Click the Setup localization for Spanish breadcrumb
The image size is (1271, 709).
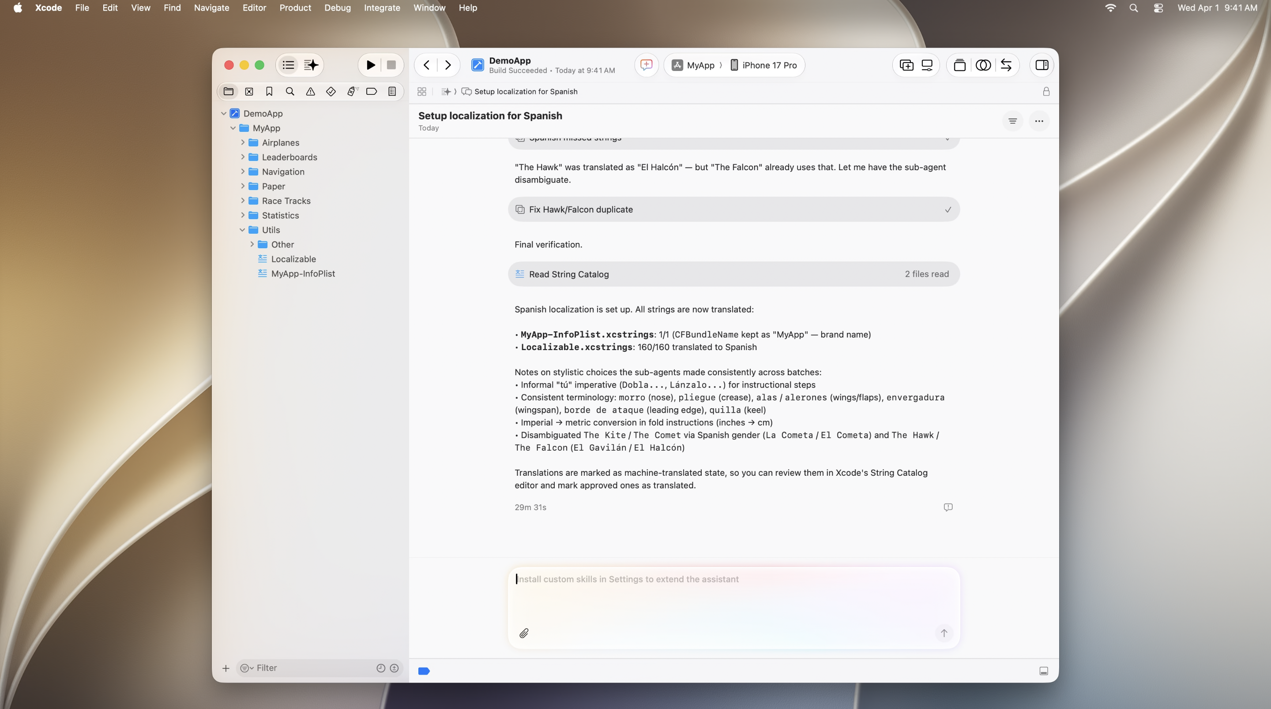tap(519, 92)
